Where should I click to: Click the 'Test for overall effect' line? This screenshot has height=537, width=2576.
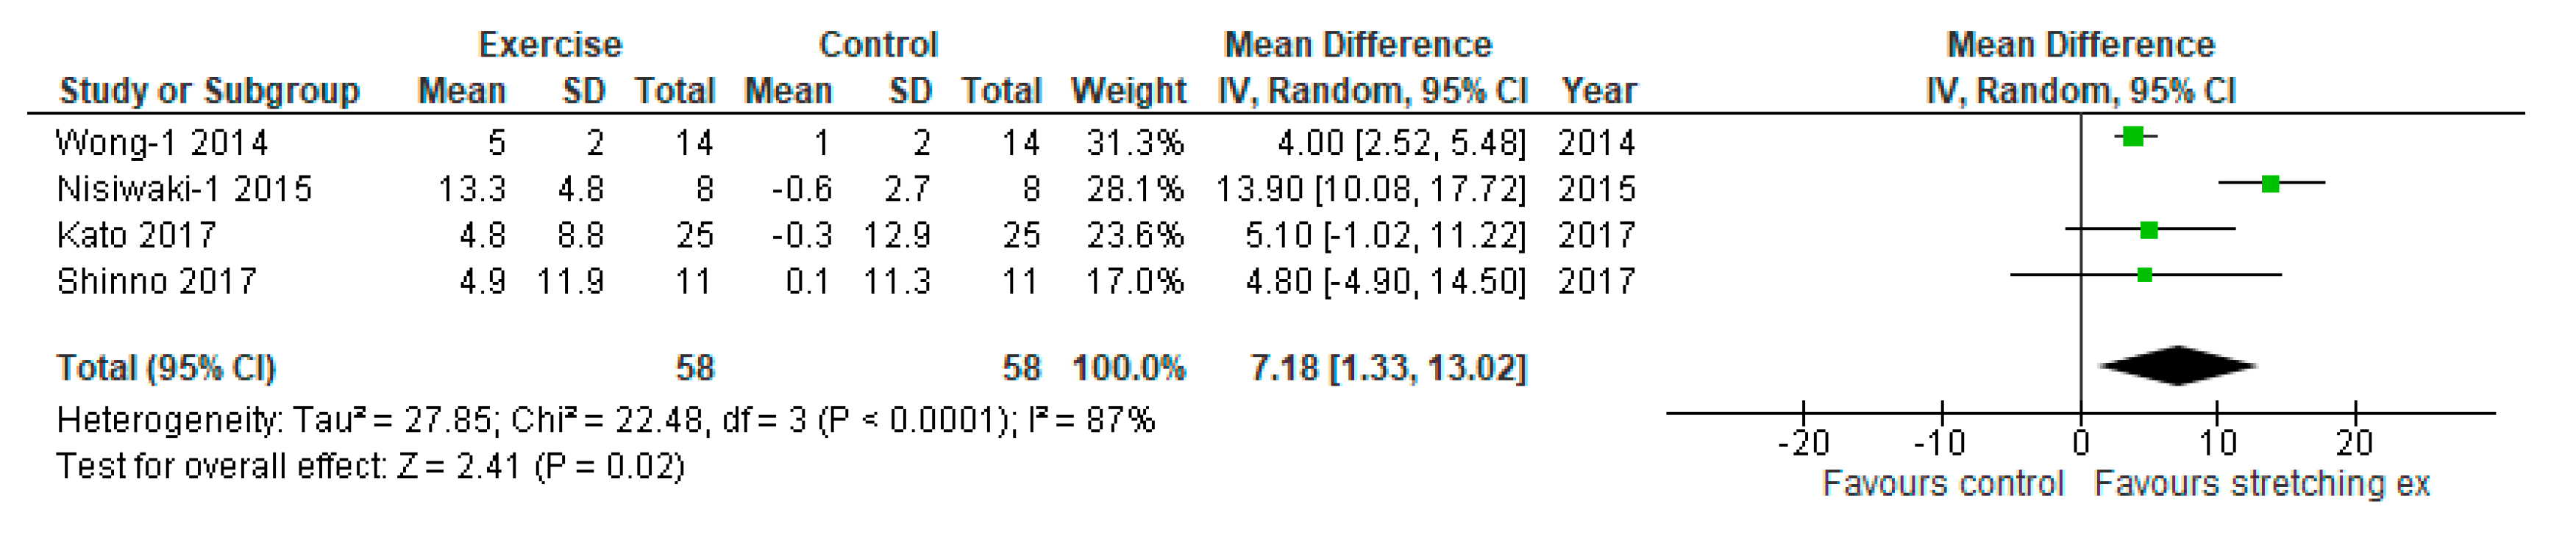[370, 466]
